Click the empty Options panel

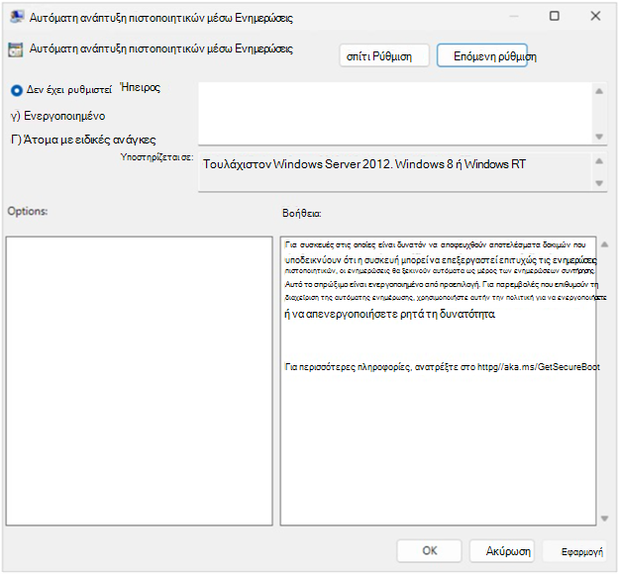pos(139,381)
